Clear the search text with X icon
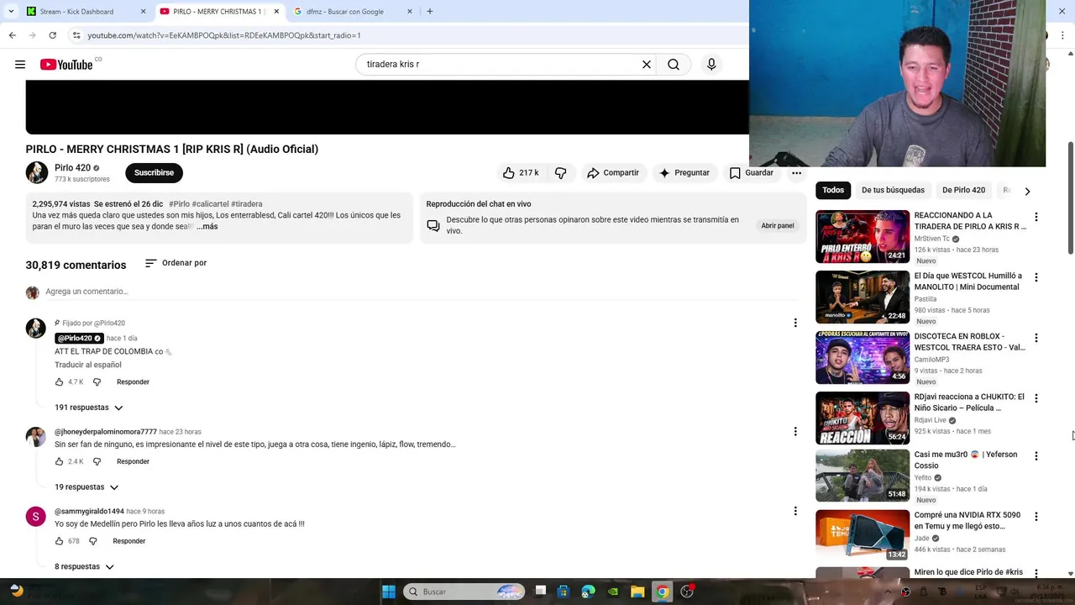 pos(647,65)
